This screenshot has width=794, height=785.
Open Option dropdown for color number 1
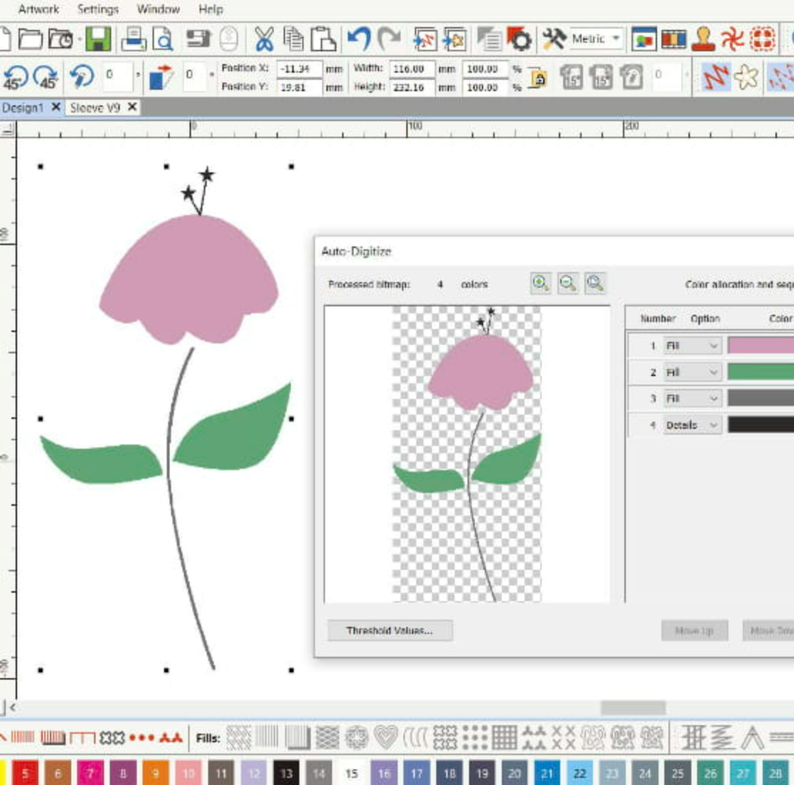692,345
